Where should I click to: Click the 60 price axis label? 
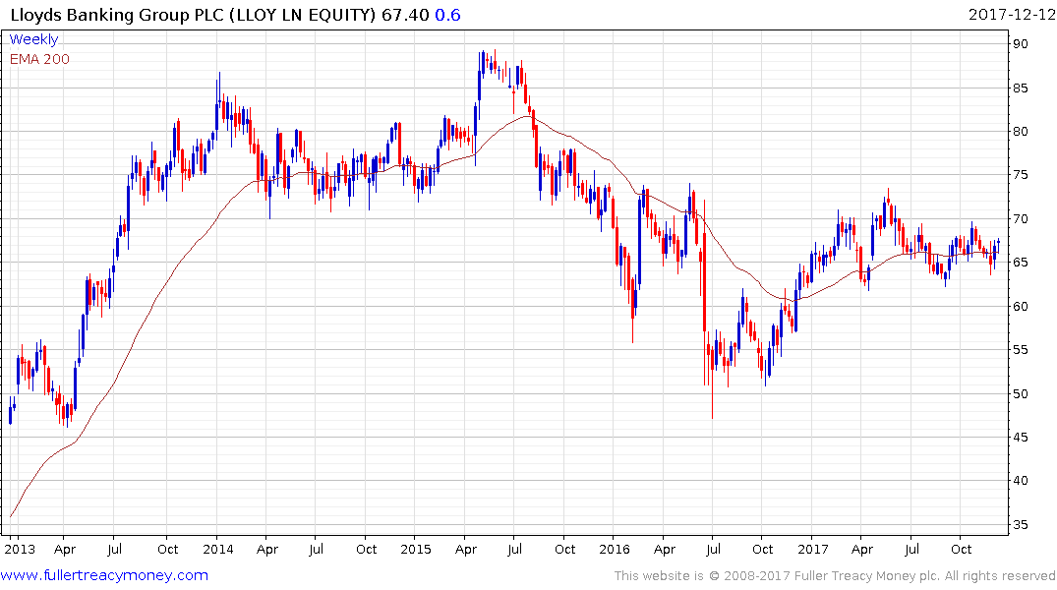pyautogui.click(x=1020, y=306)
